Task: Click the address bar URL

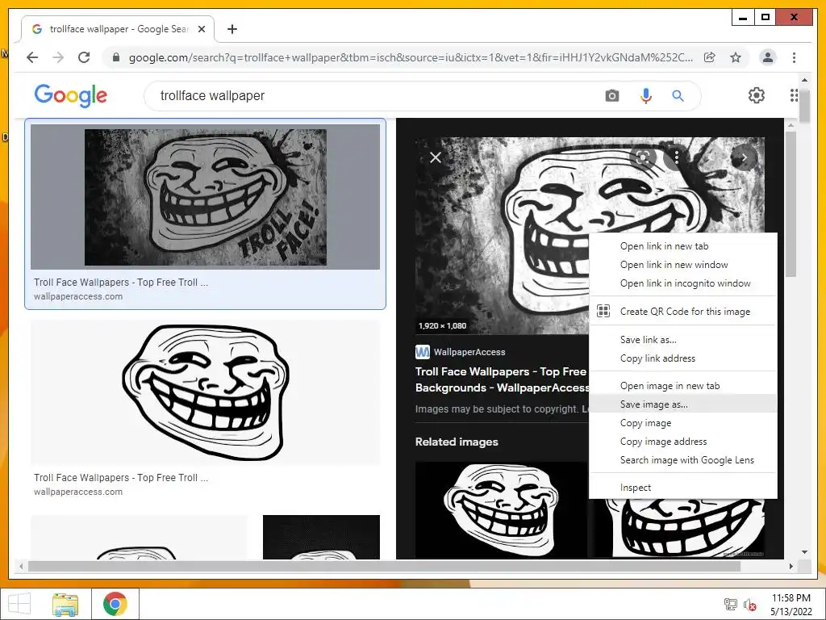Action: [x=411, y=57]
